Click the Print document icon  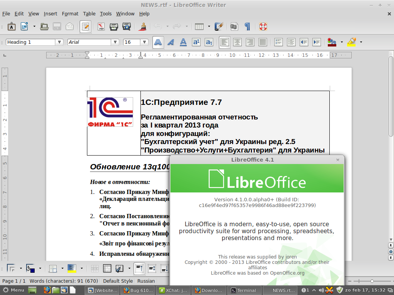114,27
